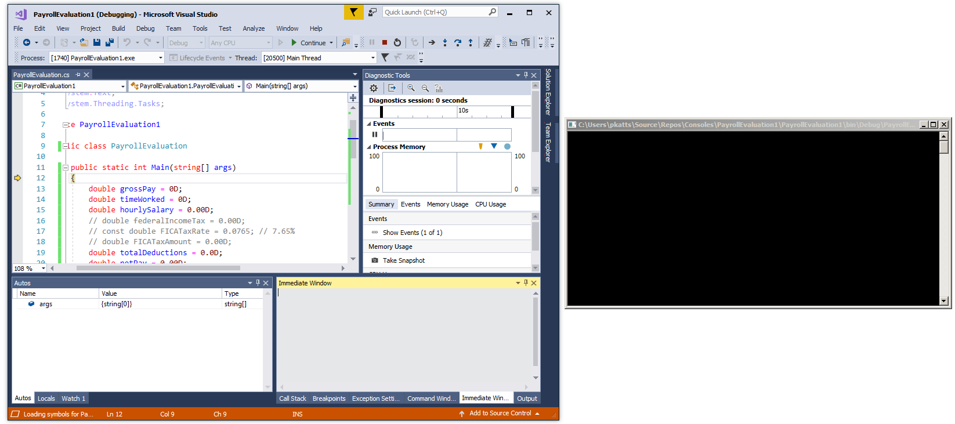The image size is (955, 424).
Task: Click the split editor window handle
Action: pos(353,98)
